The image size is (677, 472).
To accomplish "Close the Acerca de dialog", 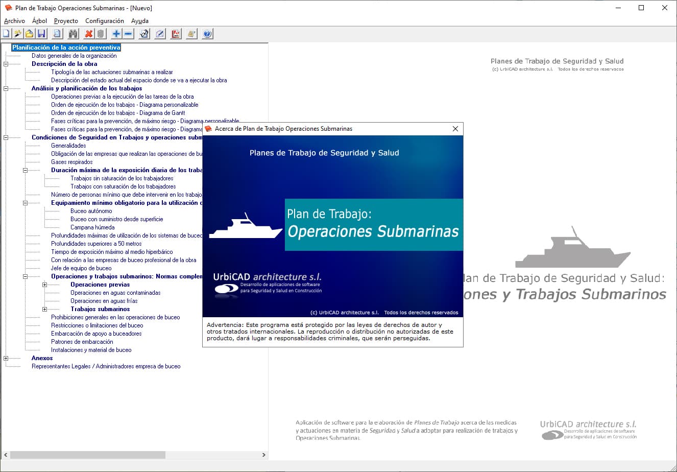I will pos(455,129).
